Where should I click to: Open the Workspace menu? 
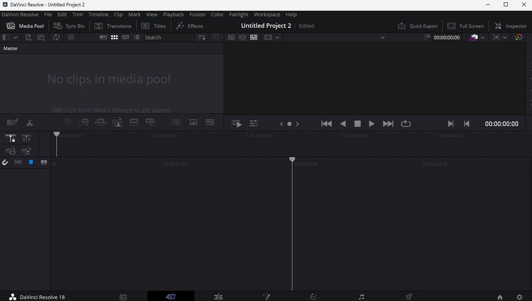tap(267, 14)
